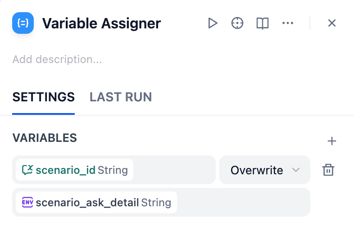Click the chevron arrow next to Overwrite

296,170
